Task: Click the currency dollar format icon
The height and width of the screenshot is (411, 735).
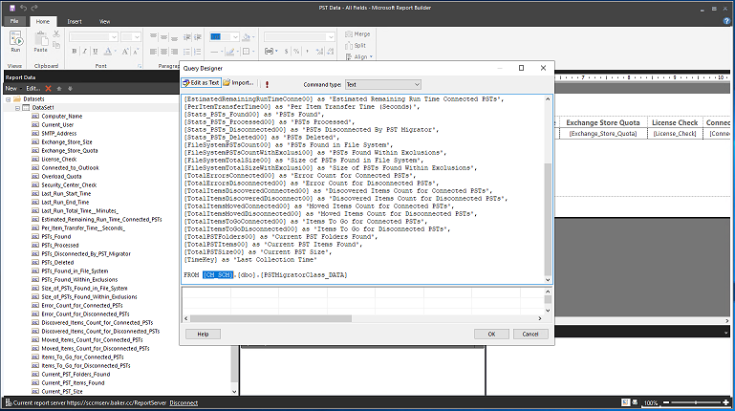Action: coord(286,51)
